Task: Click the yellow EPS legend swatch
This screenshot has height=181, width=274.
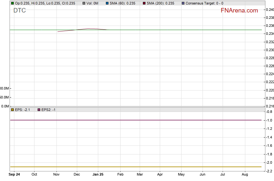Action: coord(12,110)
